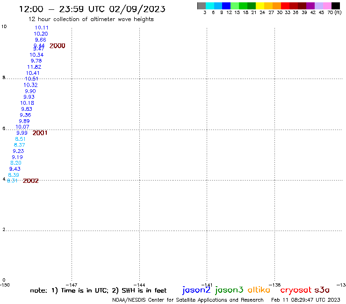This screenshot has width=346, height=304.
Task: Click the -147 longitude axis label
Action: click(x=72, y=285)
